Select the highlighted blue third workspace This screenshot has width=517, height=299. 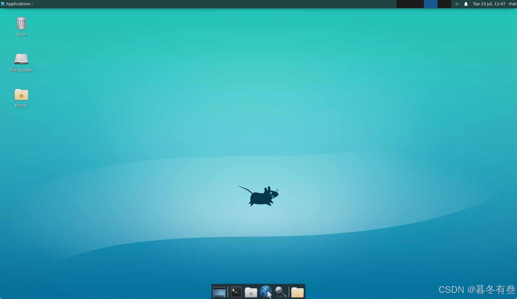pos(430,4)
